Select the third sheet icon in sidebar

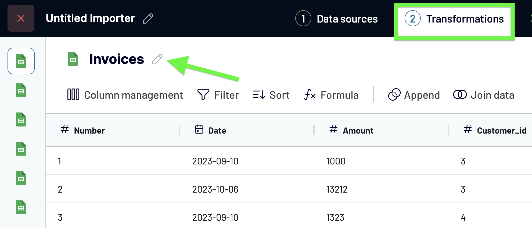21,120
